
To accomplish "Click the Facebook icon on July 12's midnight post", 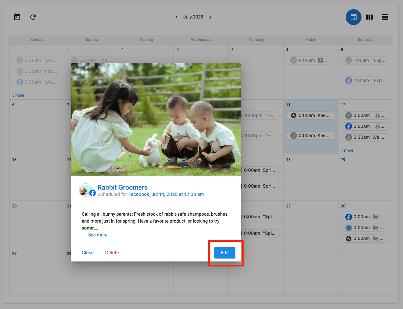I will point(348,126).
